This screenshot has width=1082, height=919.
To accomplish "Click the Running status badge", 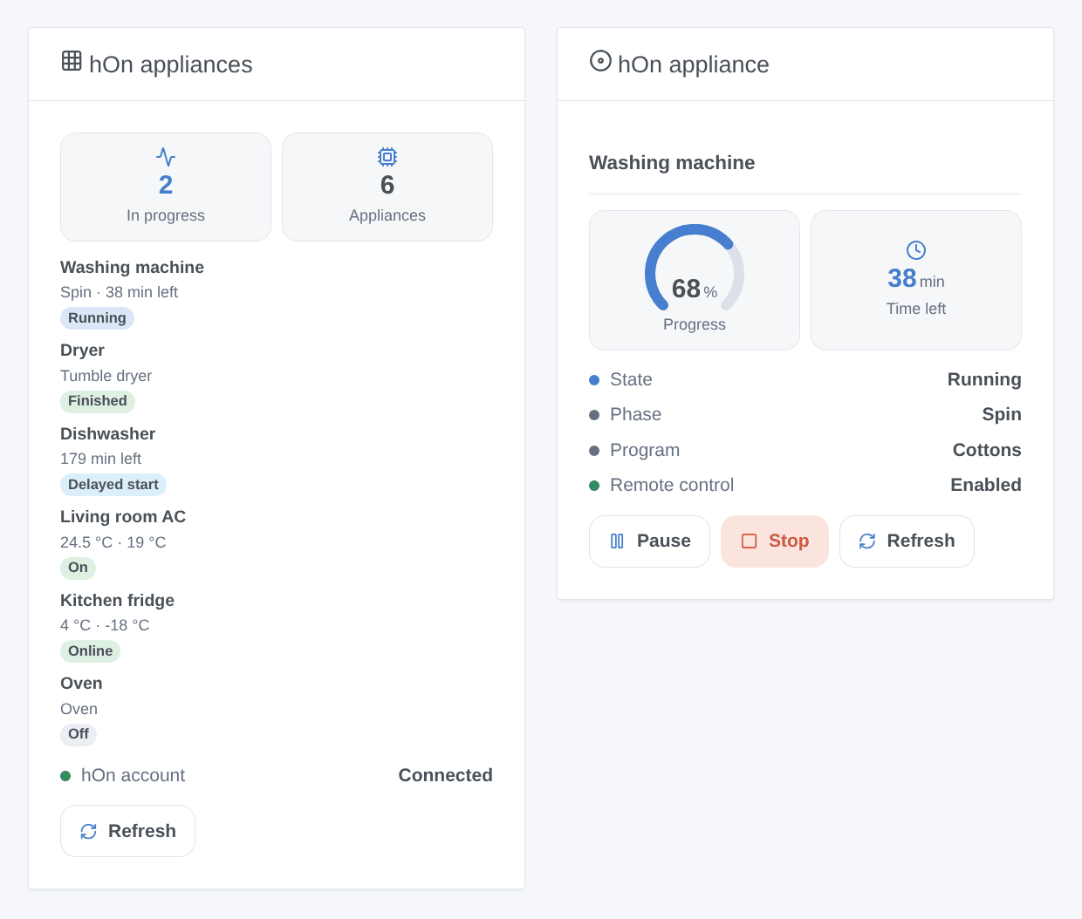I will coord(97,318).
